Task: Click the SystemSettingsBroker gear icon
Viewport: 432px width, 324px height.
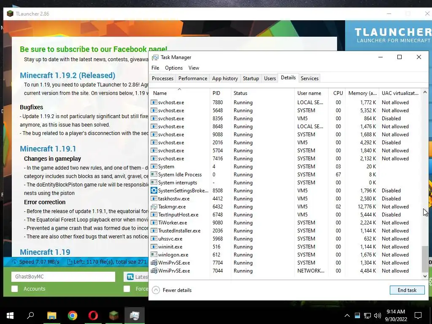Action: pos(154,190)
